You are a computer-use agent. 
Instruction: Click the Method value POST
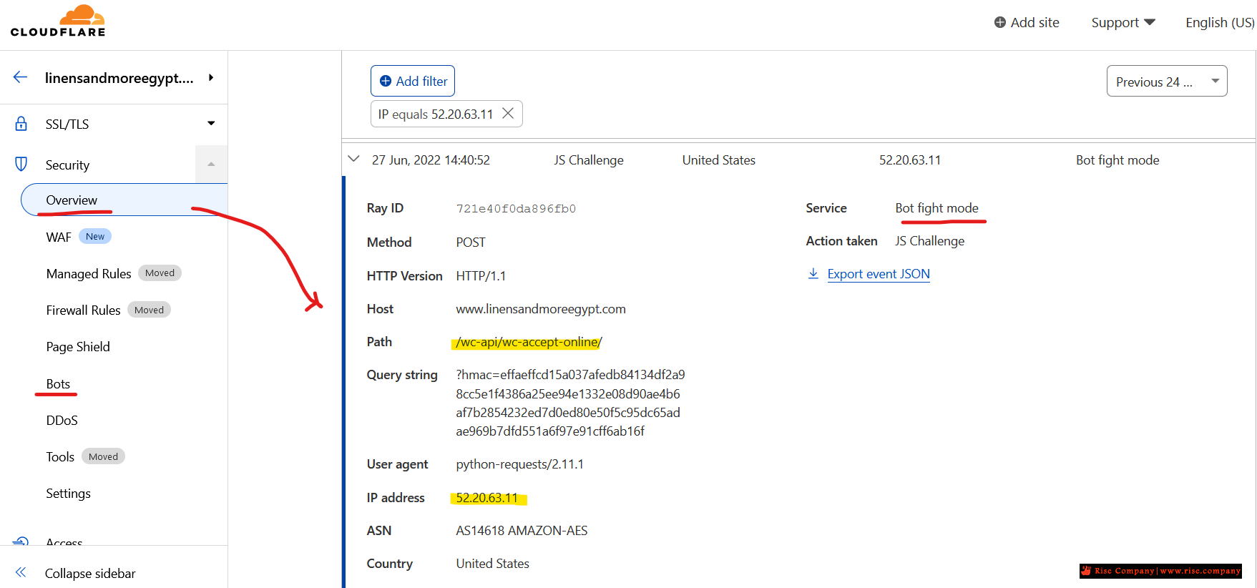tap(471, 242)
